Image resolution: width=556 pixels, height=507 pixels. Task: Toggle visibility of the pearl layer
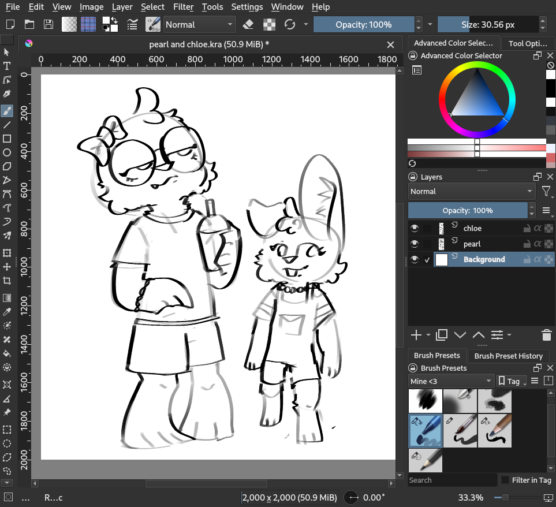(x=414, y=243)
